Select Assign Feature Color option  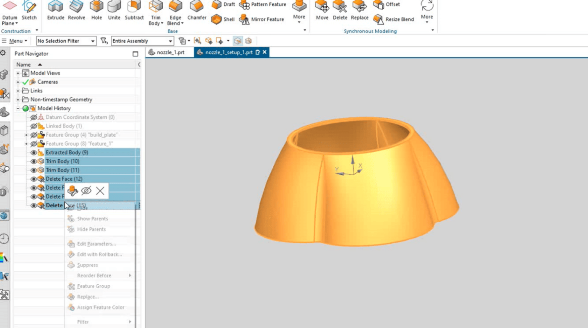100,307
